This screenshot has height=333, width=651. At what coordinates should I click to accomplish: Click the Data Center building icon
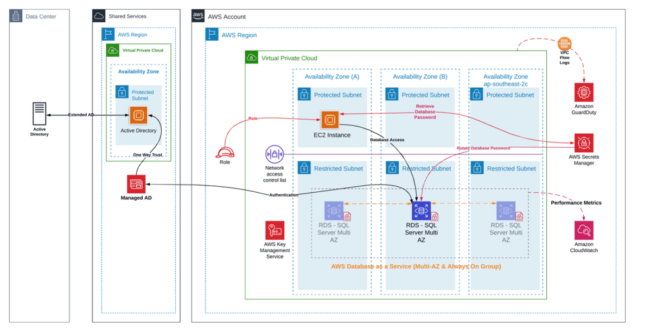coord(16,16)
